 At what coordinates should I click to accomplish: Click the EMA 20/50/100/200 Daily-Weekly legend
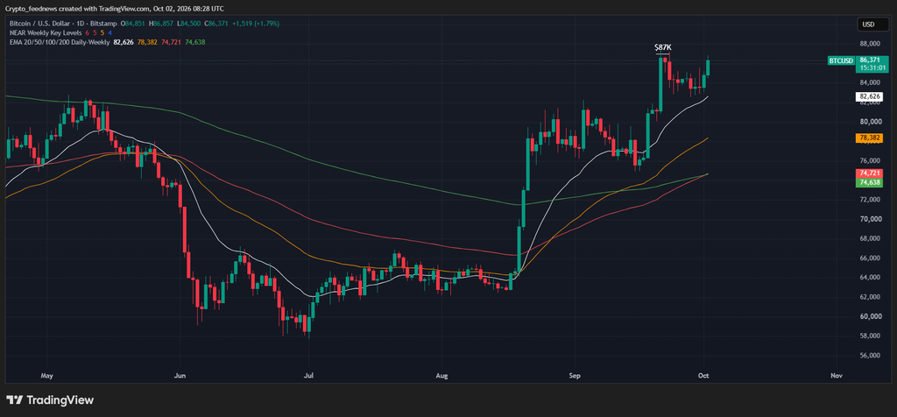coord(60,42)
